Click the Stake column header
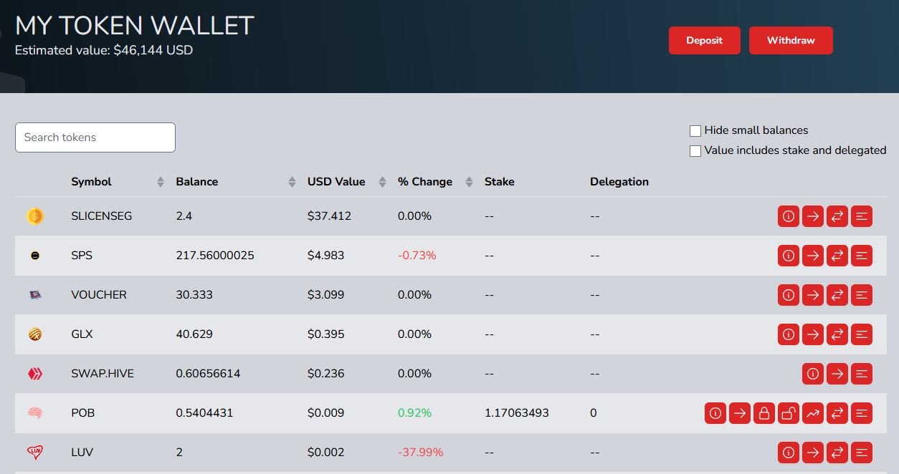The width and height of the screenshot is (899, 474). pos(500,182)
